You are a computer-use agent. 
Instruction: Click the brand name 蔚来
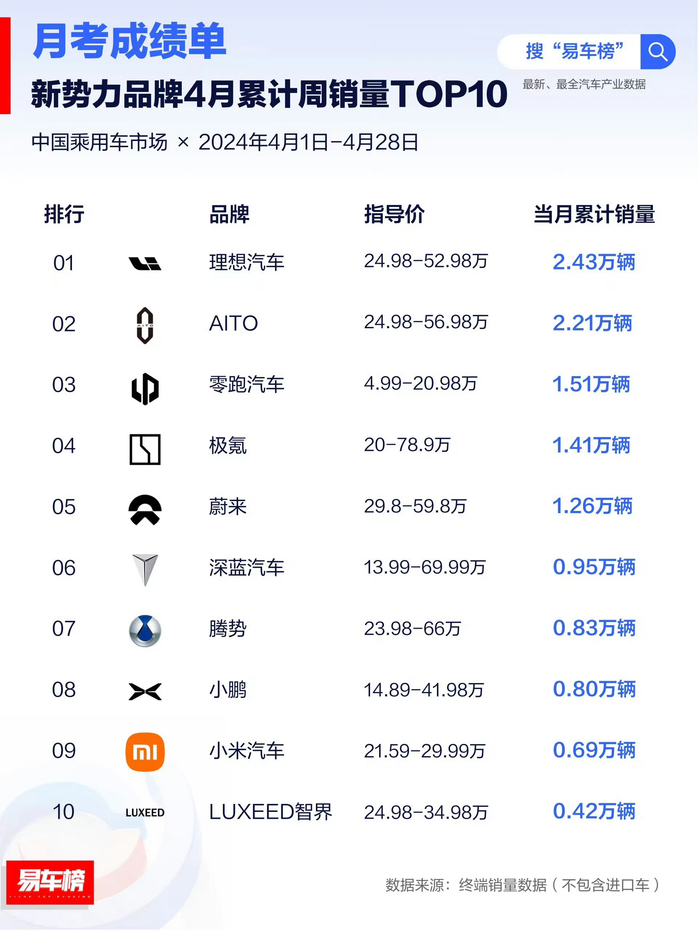point(228,506)
